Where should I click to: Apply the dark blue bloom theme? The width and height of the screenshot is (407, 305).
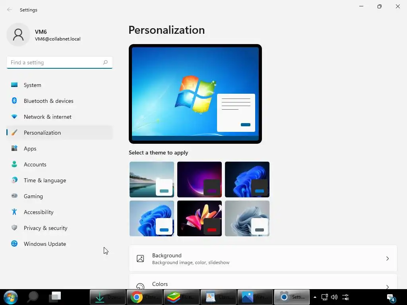pyautogui.click(x=247, y=180)
